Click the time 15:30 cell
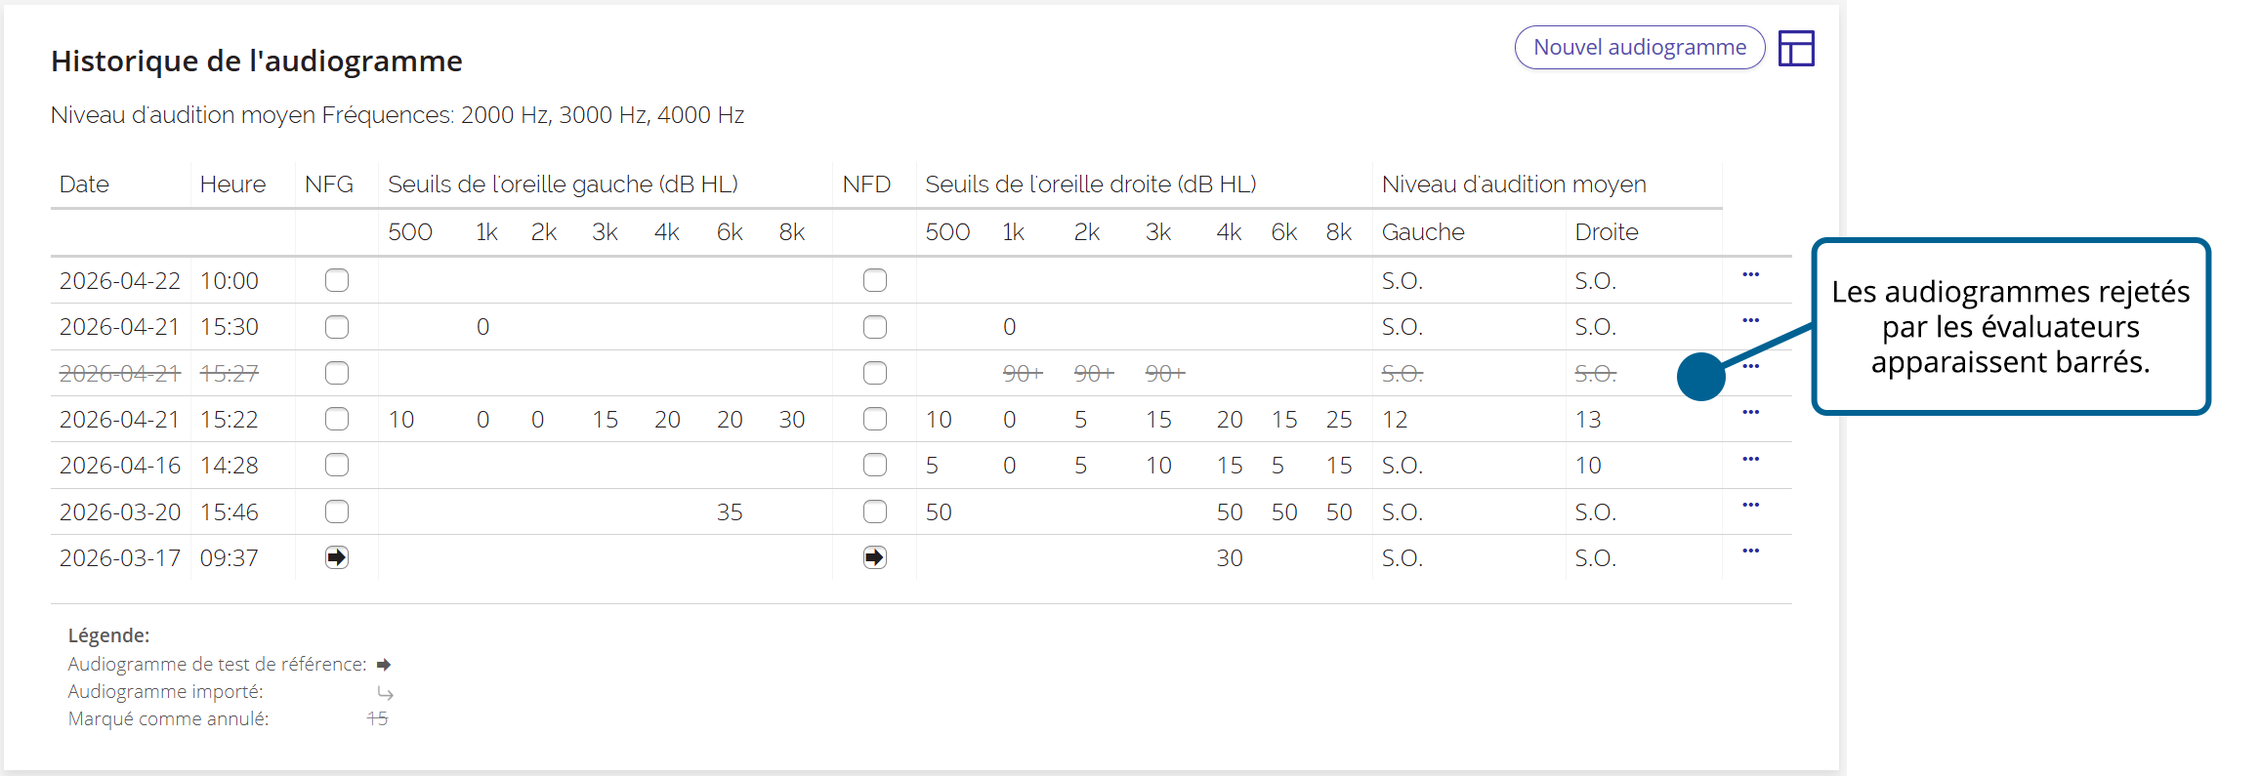This screenshot has width=2261, height=776. 230,327
